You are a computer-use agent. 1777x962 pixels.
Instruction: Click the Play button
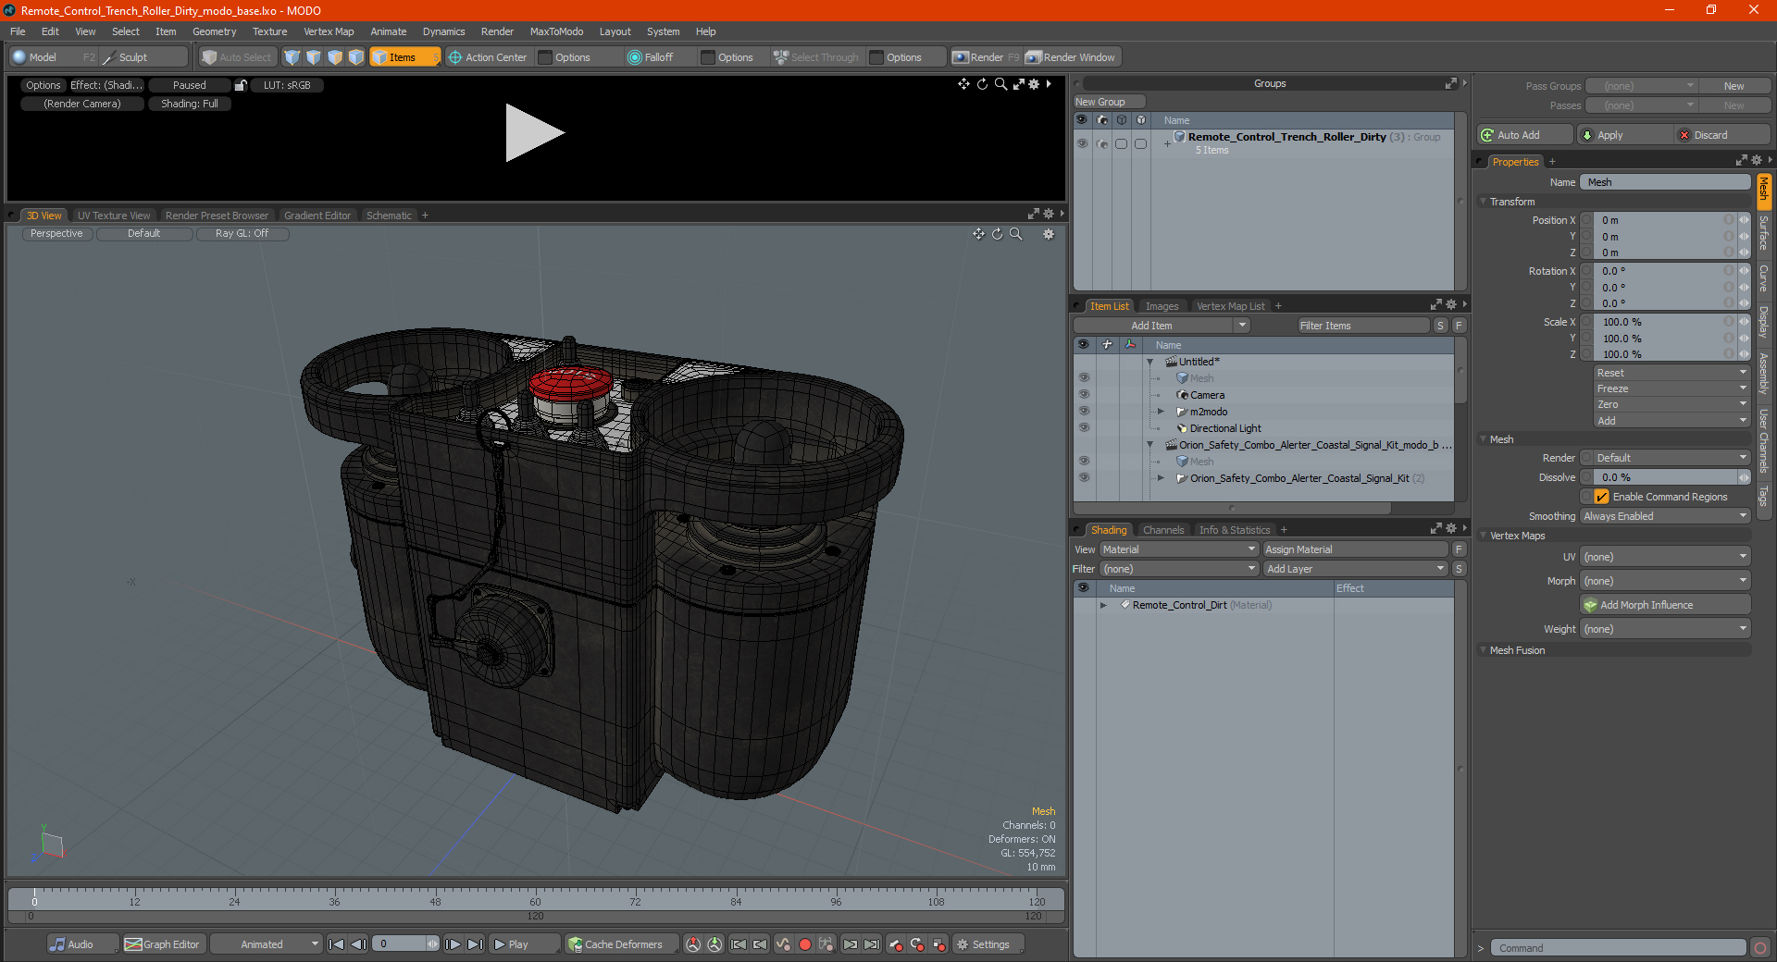point(524,944)
